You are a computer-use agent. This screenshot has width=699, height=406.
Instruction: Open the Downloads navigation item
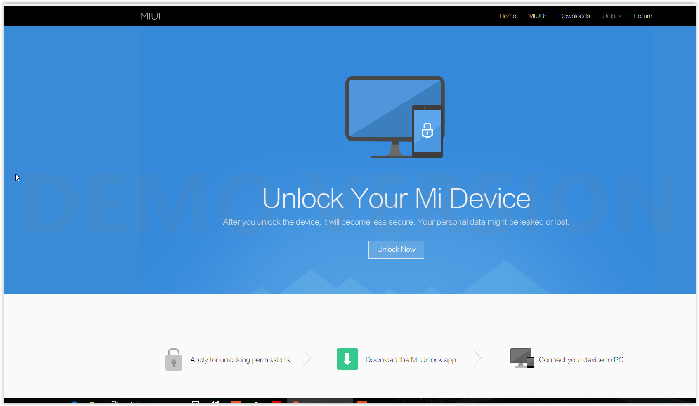pyautogui.click(x=574, y=16)
